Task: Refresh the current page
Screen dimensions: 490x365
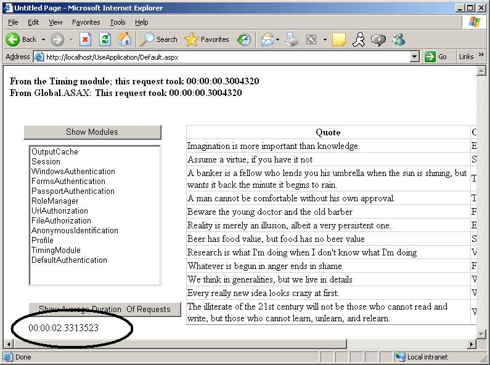Action: pos(105,39)
